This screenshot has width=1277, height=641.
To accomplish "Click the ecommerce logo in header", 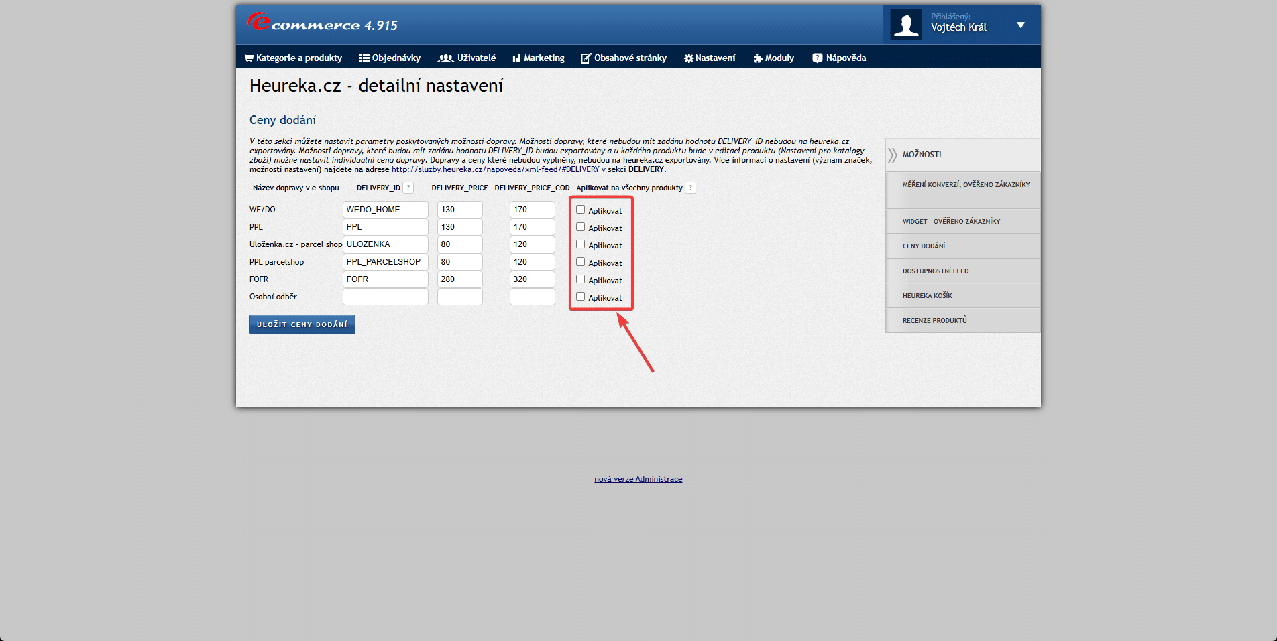I will click(x=323, y=23).
